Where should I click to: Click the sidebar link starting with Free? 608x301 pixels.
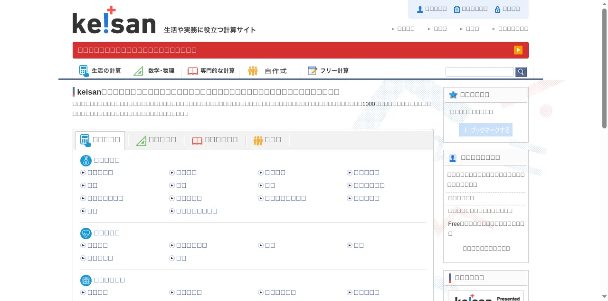(x=486, y=228)
